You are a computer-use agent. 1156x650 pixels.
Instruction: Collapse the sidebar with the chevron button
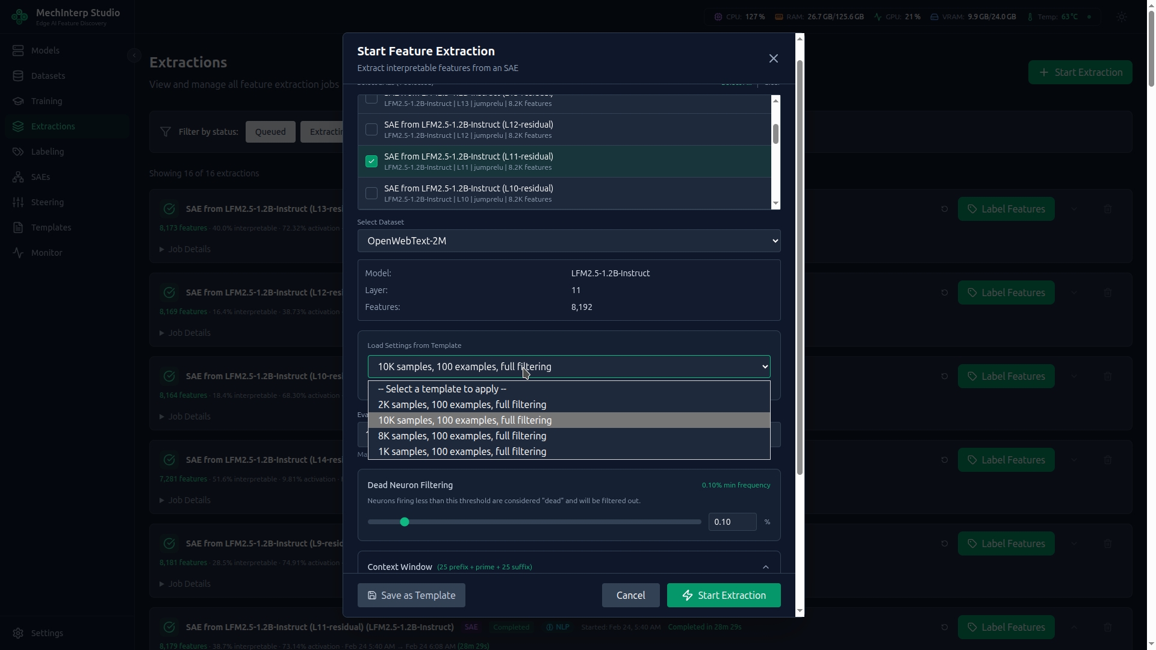pos(134,55)
